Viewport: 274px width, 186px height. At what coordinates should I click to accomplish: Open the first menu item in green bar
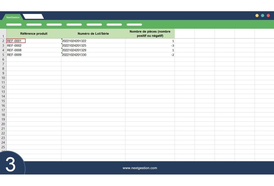pyautogui.click(x=14, y=25)
